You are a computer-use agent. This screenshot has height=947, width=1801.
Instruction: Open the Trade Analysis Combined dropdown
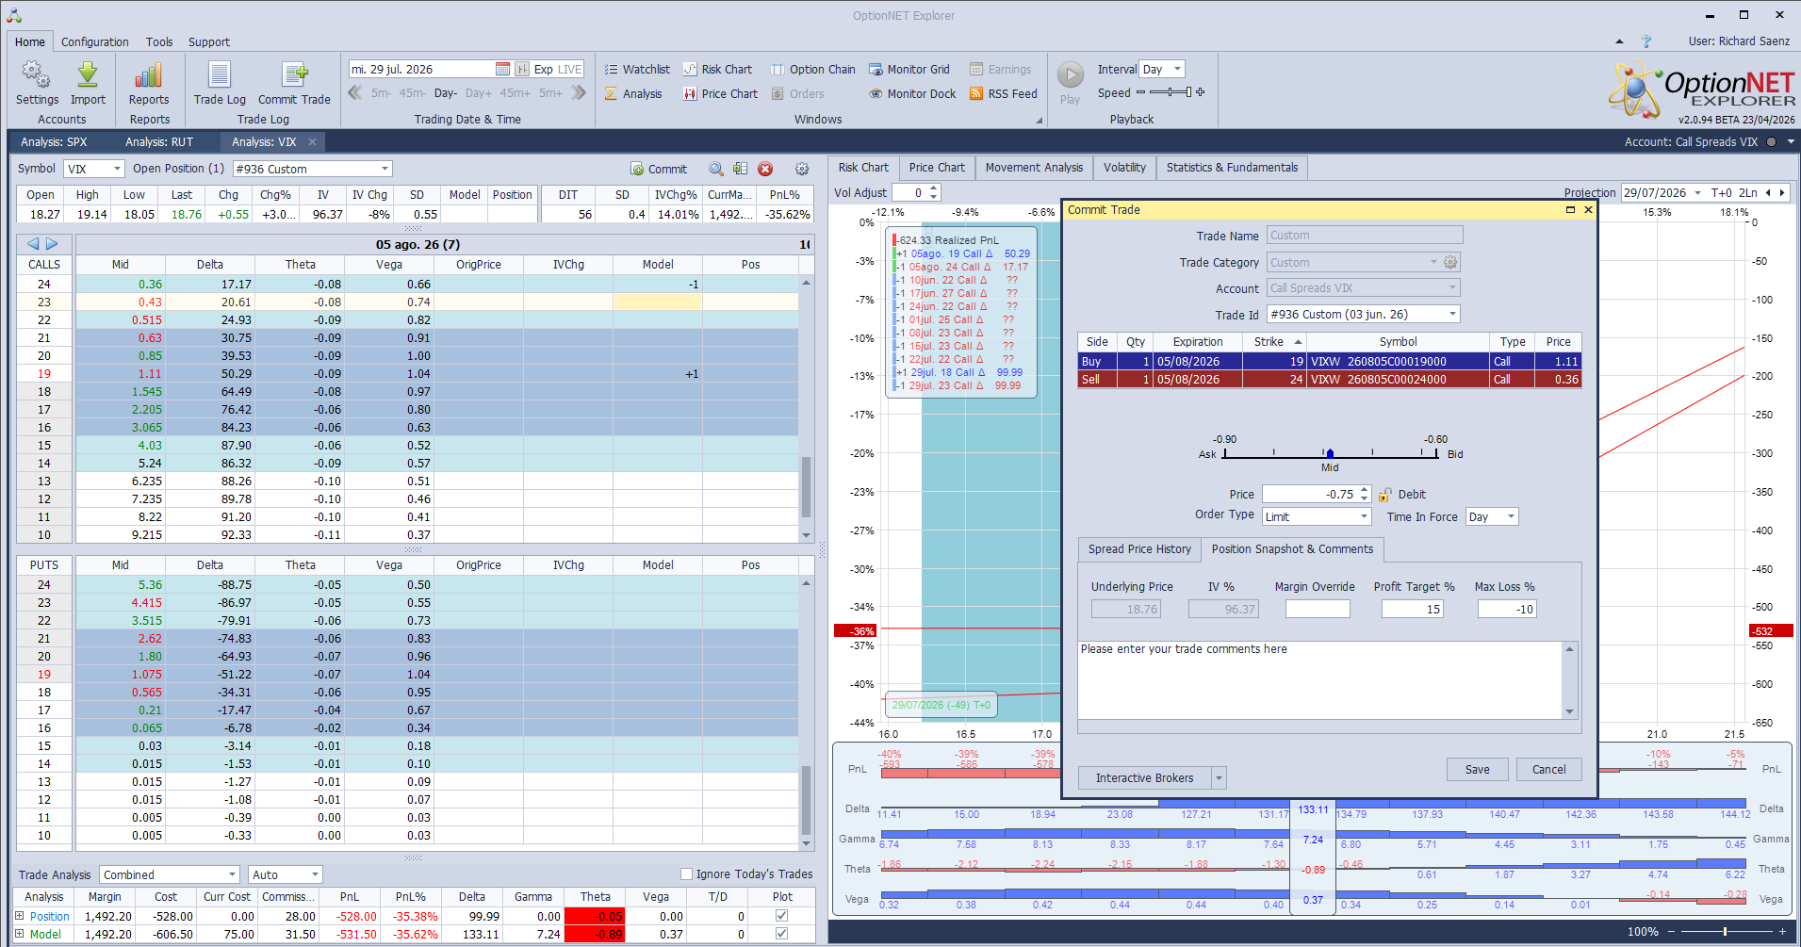click(232, 874)
